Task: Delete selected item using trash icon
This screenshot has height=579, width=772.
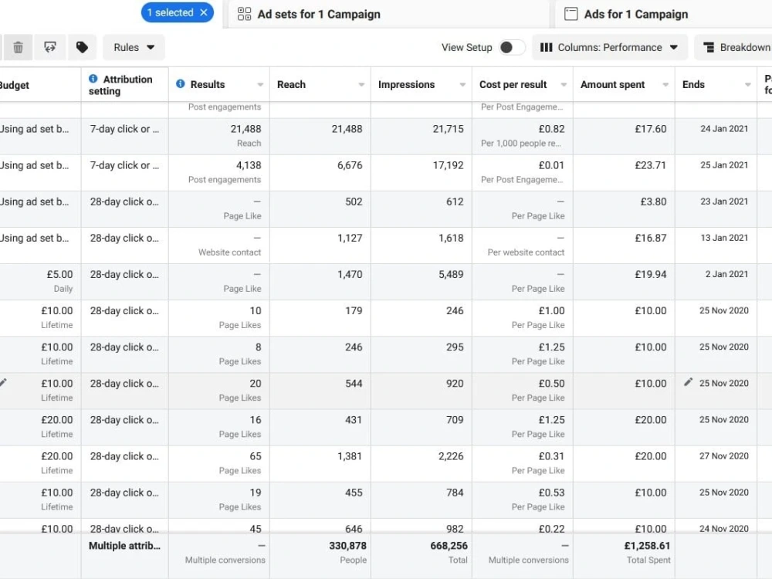Action: (19, 47)
